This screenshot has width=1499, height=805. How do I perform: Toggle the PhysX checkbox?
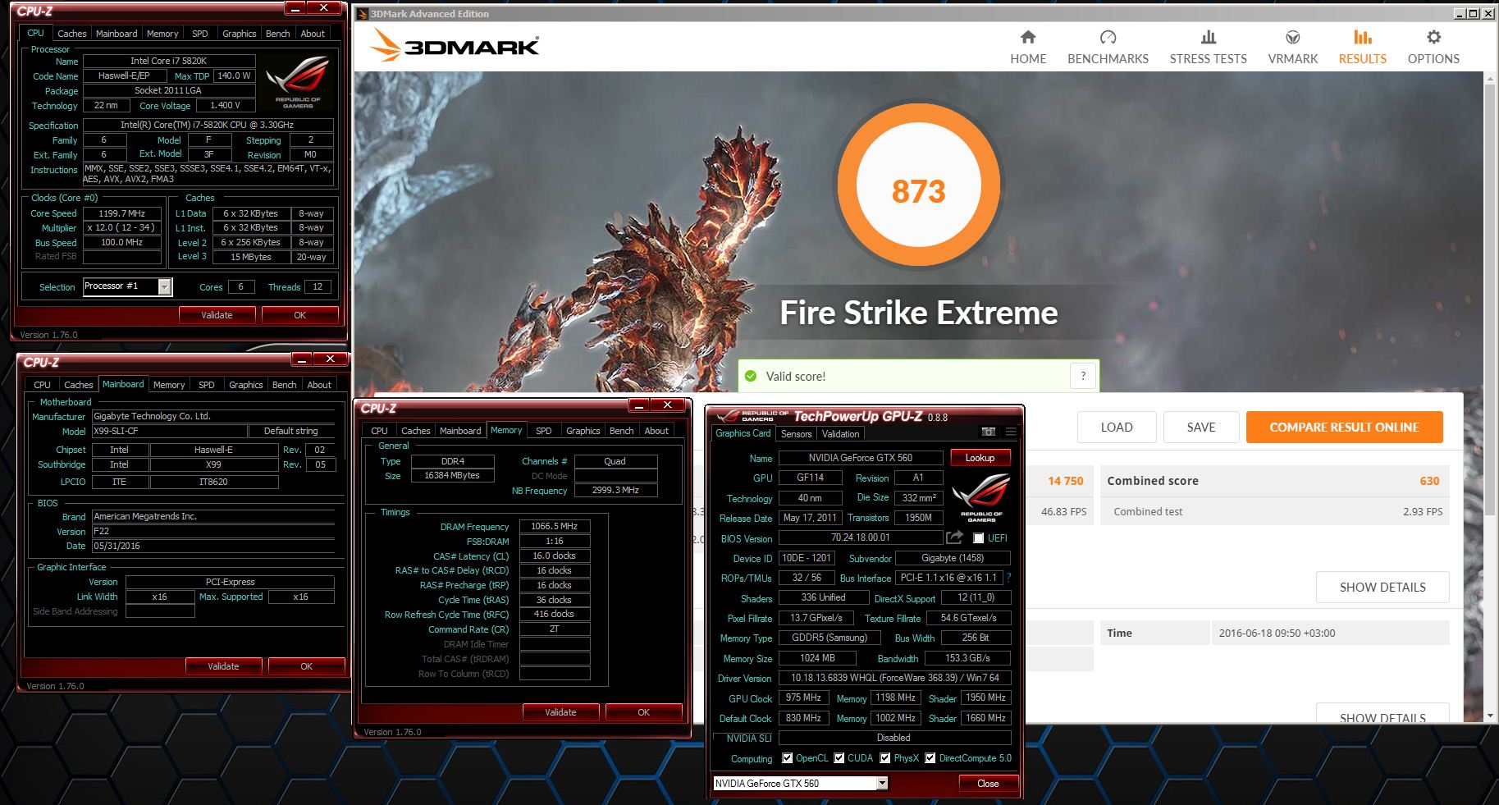tap(885, 758)
